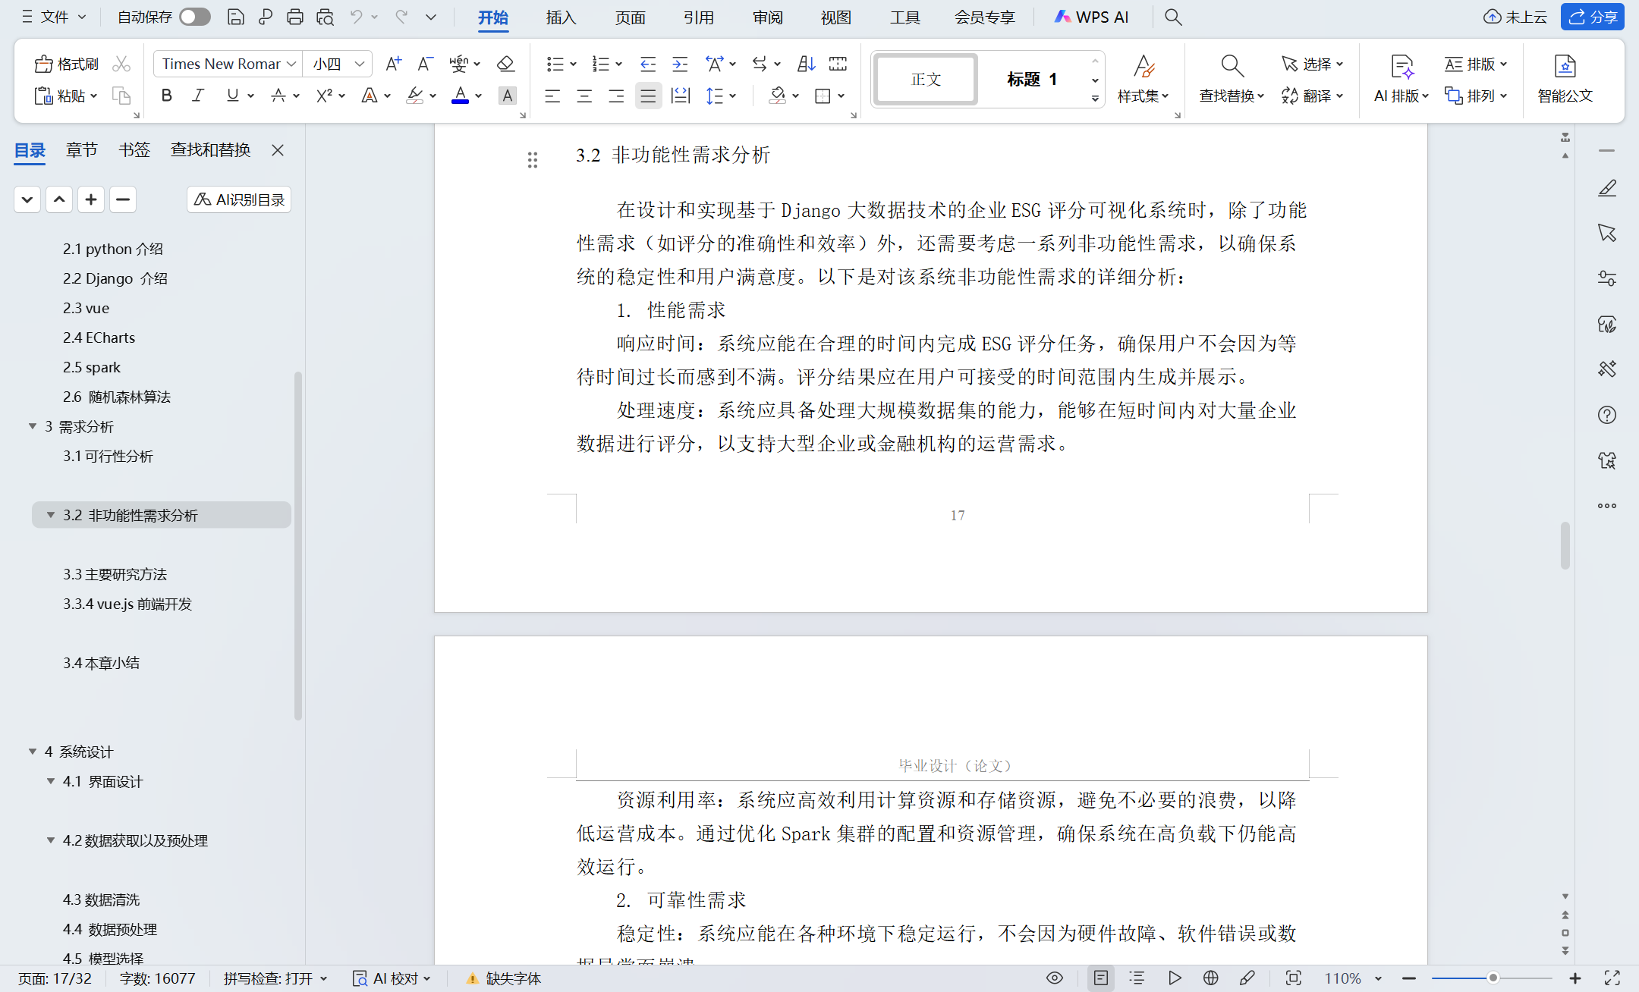Click the Increase indent icon
Image resolution: width=1639 pixels, height=992 pixels.
[680, 64]
